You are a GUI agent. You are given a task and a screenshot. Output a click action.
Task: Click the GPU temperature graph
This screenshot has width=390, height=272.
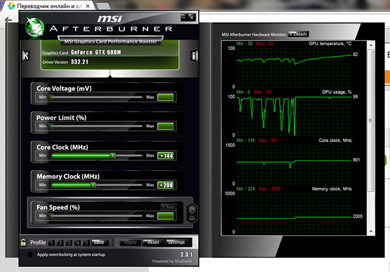pyautogui.click(x=294, y=68)
